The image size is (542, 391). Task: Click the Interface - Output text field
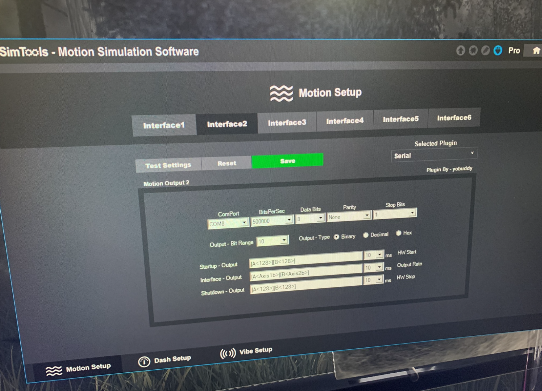pyautogui.click(x=306, y=272)
